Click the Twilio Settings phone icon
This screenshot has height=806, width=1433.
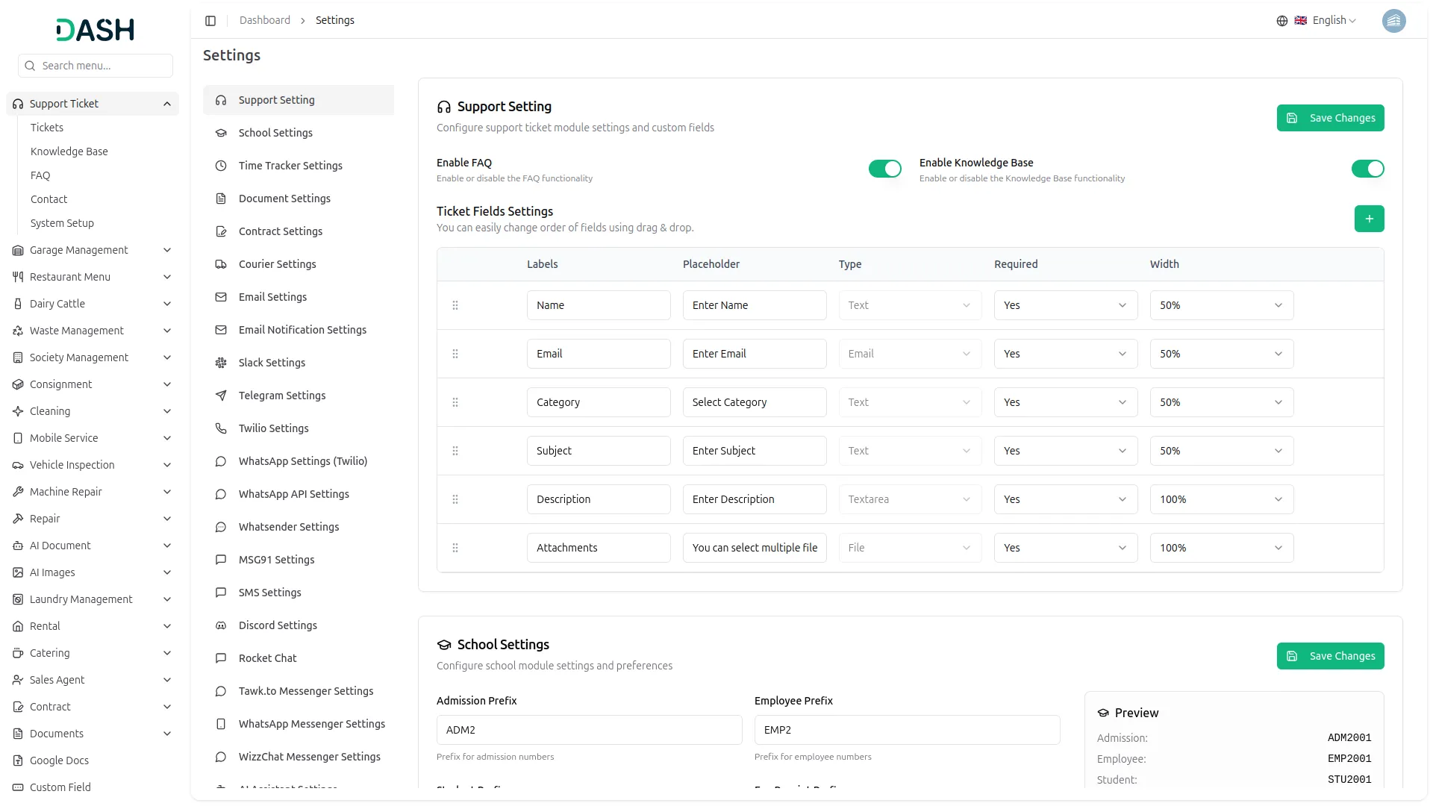[221, 428]
